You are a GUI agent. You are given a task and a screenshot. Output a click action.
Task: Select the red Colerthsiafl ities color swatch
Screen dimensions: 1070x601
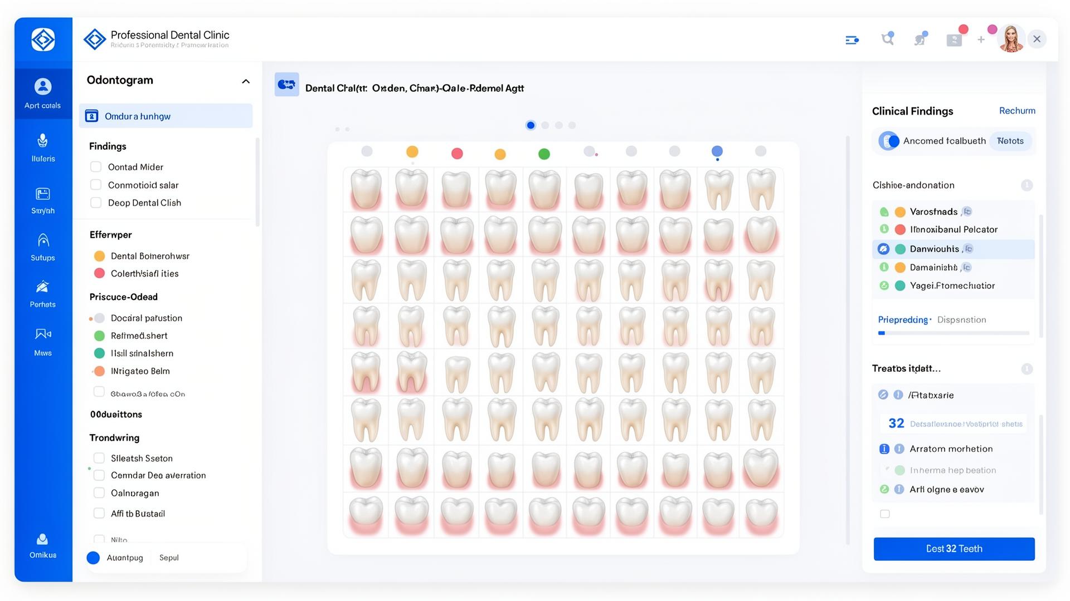click(x=99, y=273)
